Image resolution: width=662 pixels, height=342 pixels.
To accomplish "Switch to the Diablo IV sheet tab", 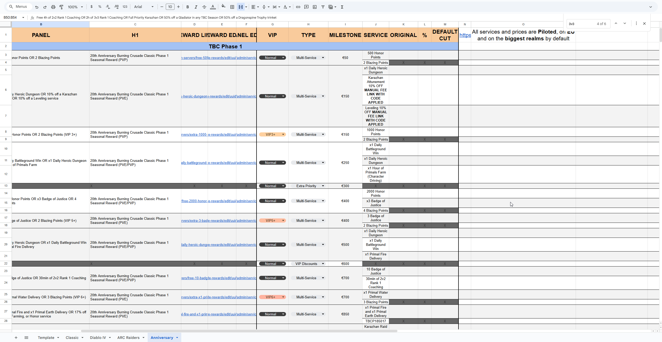I will pos(98,338).
